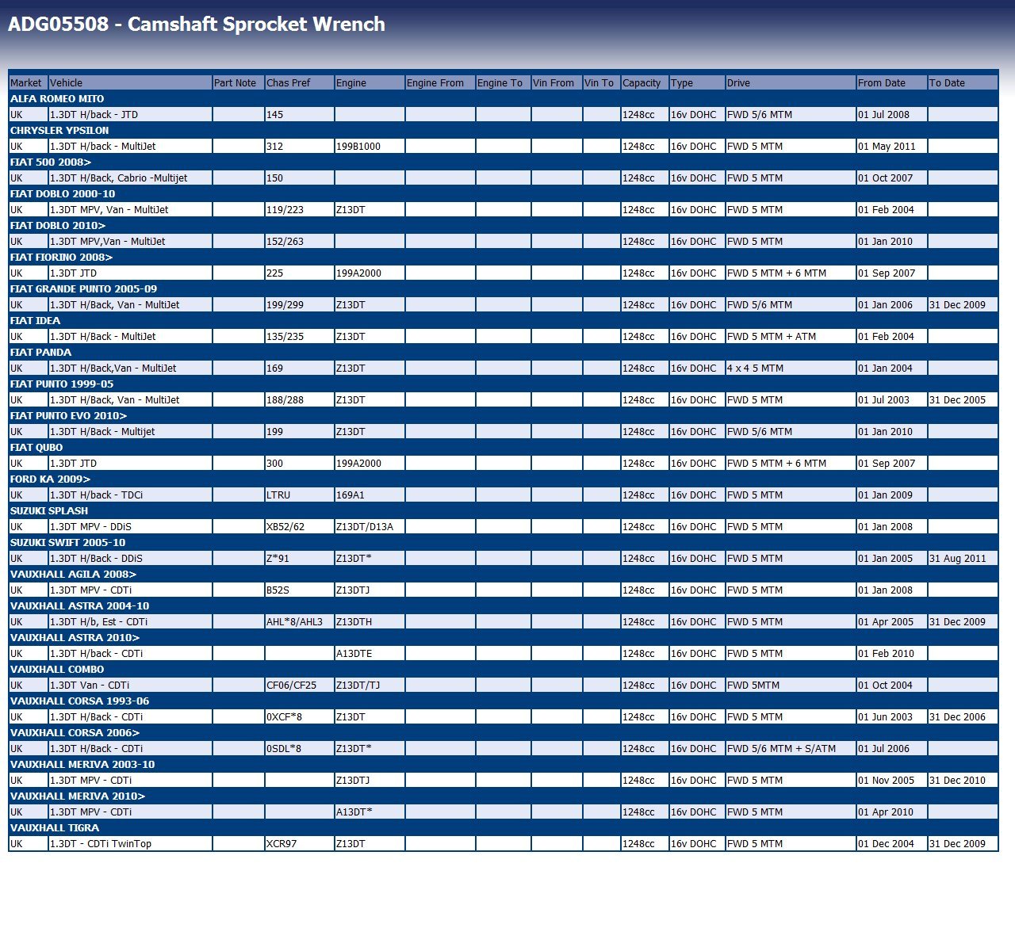Select the CF06/CF25 chassis prefix cell
Screen dimensions: 1015x951
[299, 685]
